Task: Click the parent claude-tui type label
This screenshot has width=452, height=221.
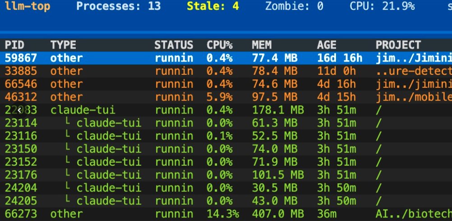Action: pos(83,110)
